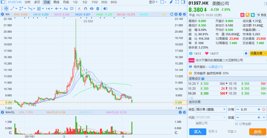The image size is (267, 138).
Task: Switch to 月线 monthly chart tab
Action: pos(66,2)
